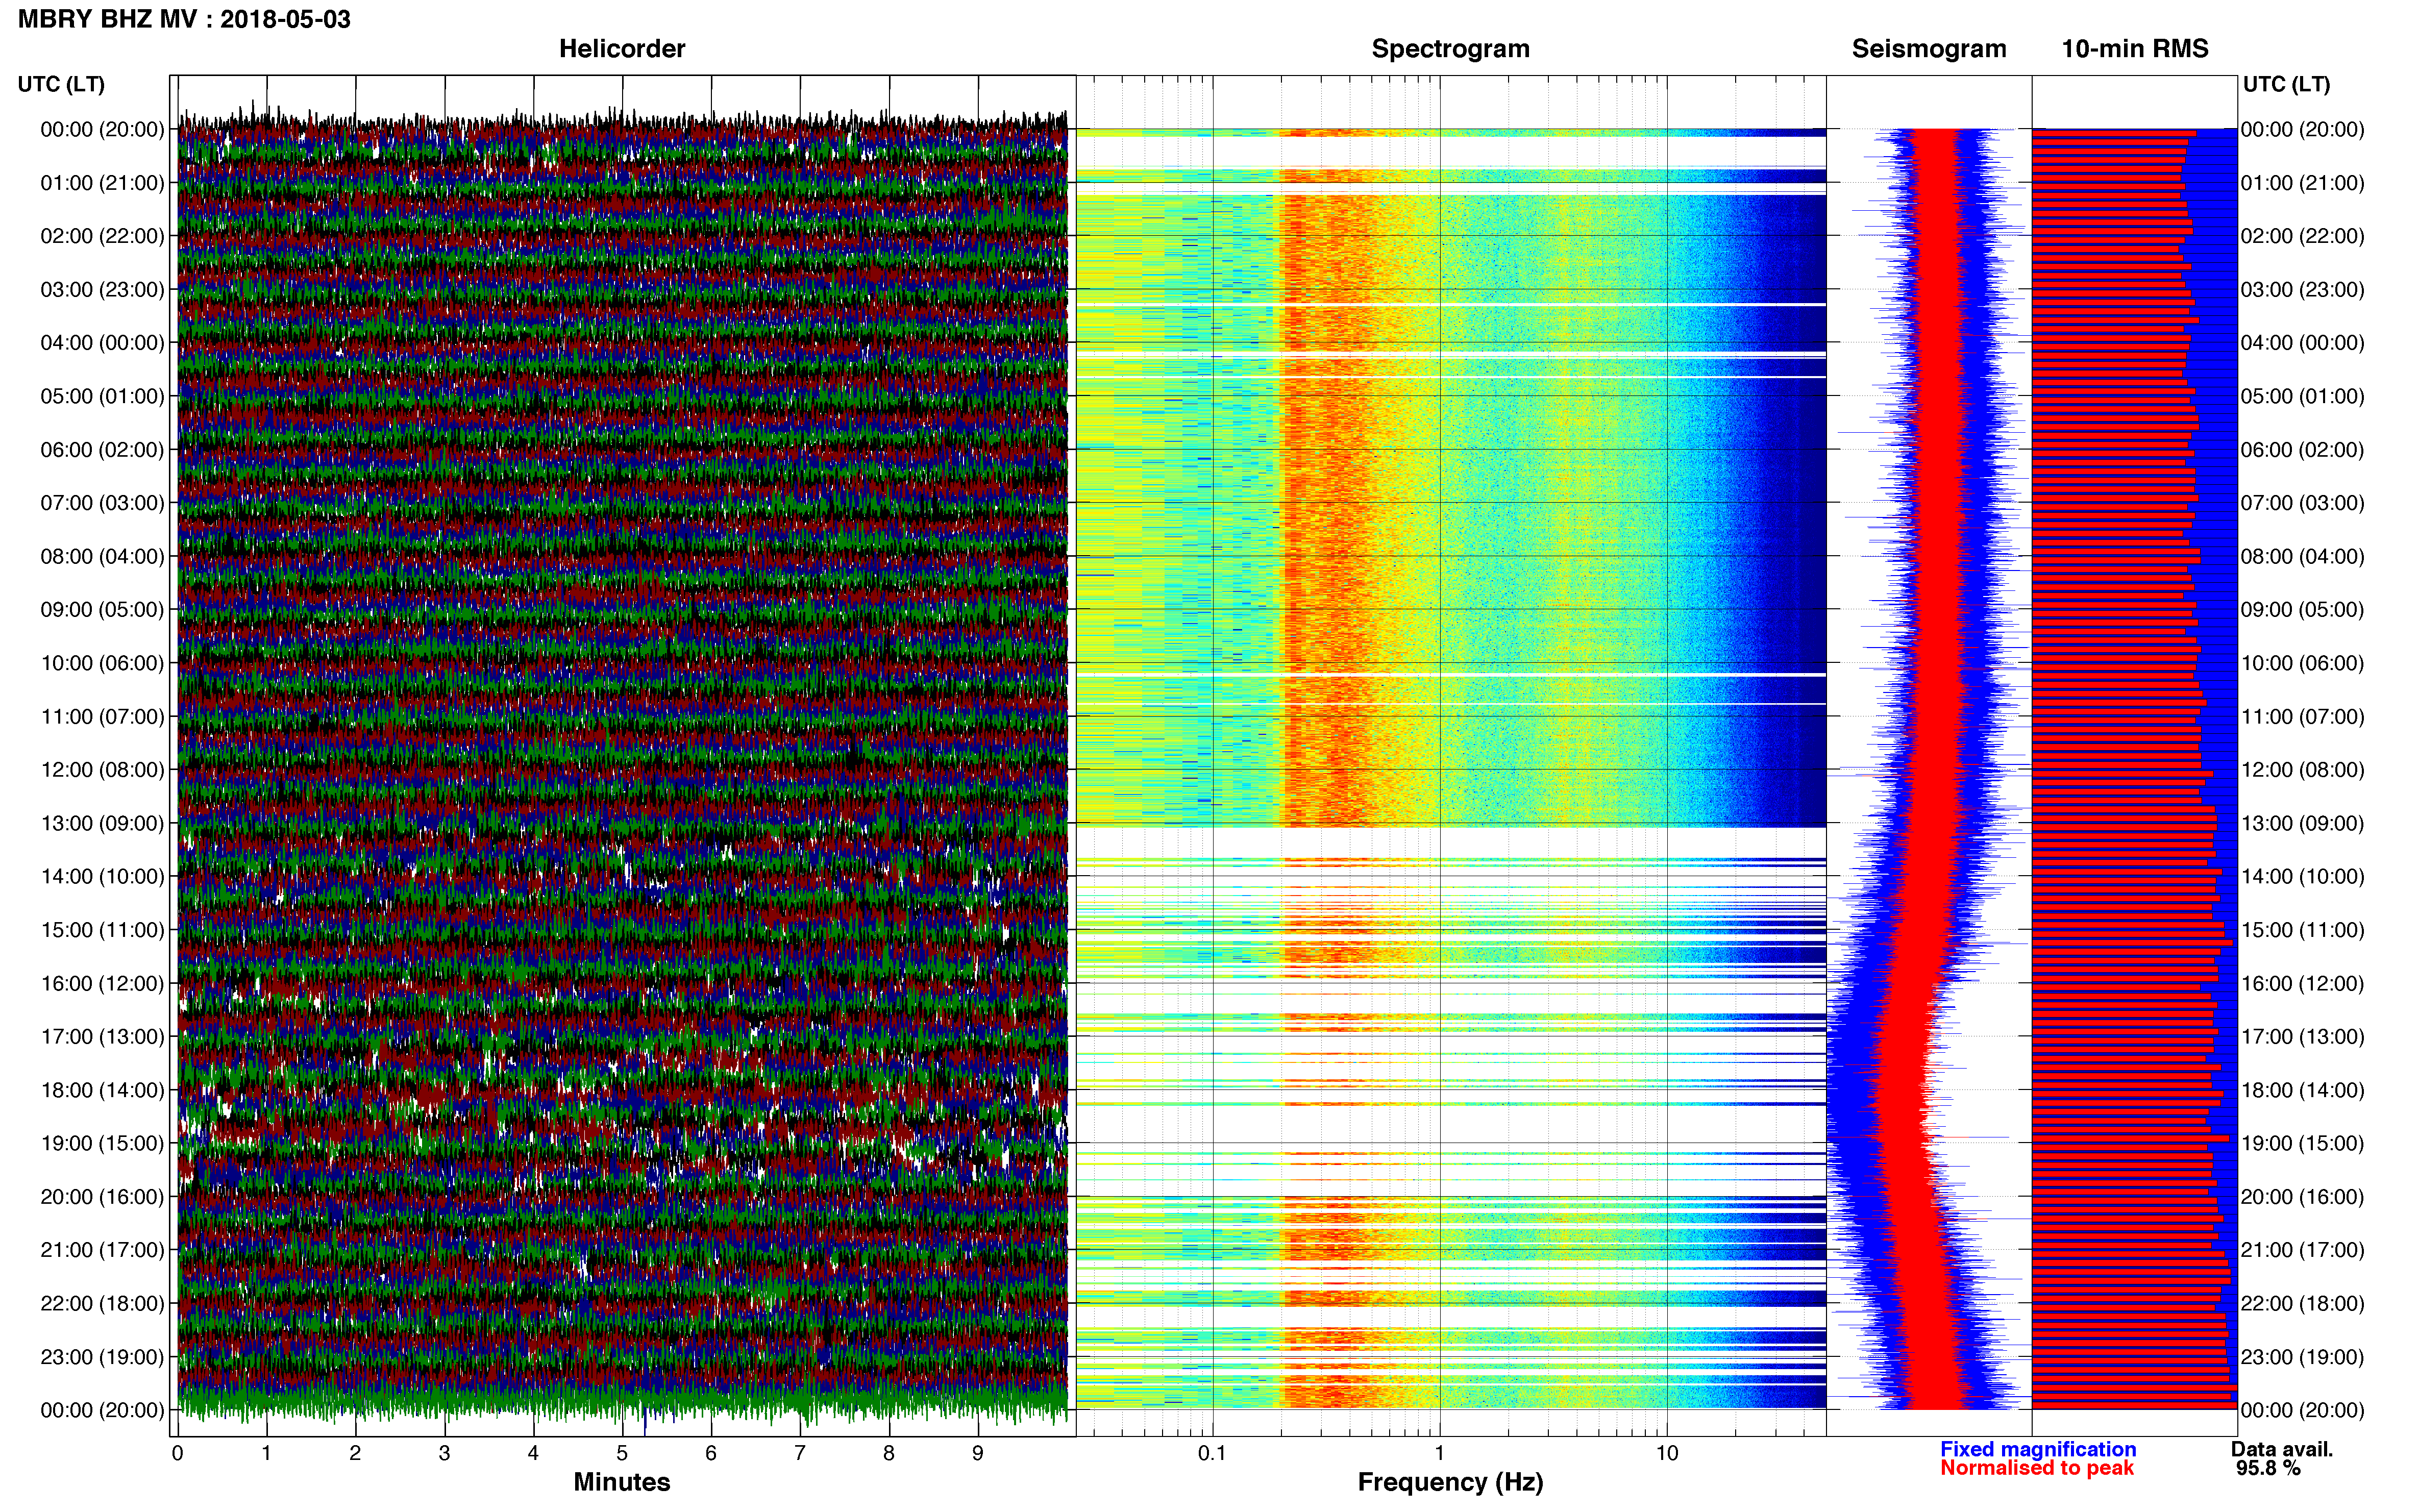The height and width of the screenshot is (1512, 2419).
Task: Click Minutes axis tick label '0'
Action: tap(178, 1453)
